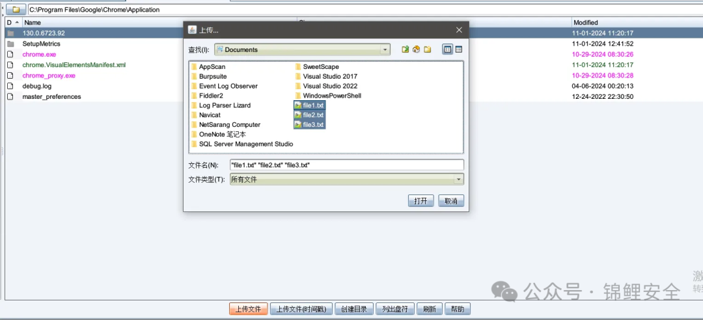Open the 文件类型 所有文件 dropdown
Viewport: 703px width, 320px height.
346,180
